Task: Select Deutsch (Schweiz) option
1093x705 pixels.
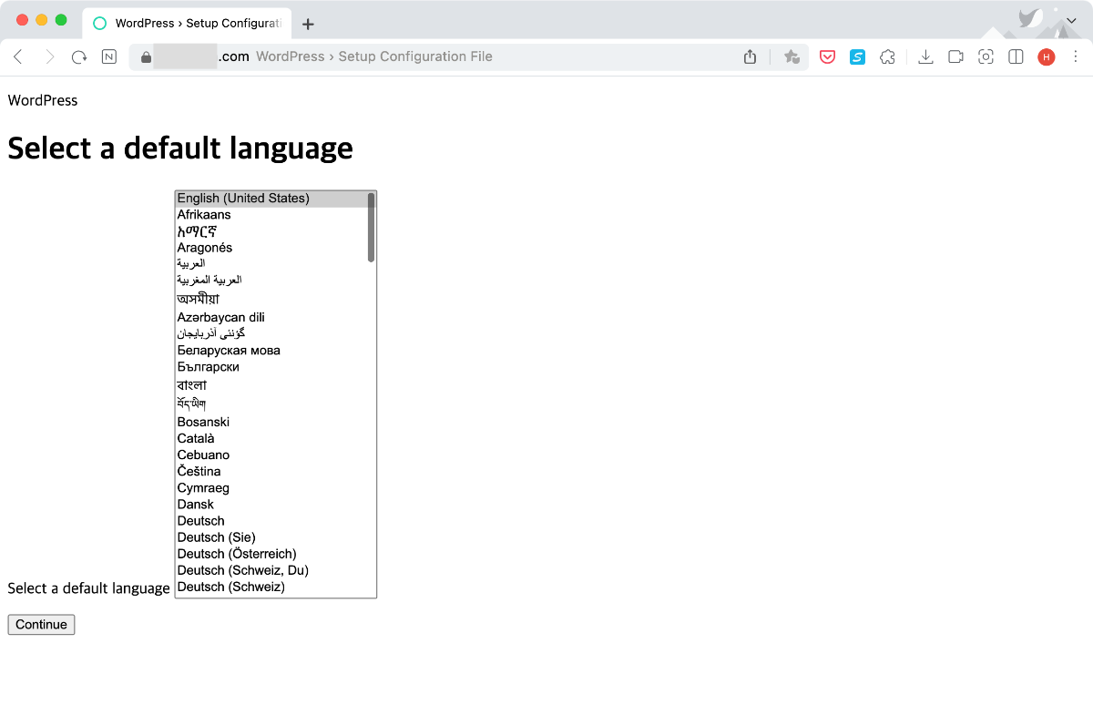Action: 271,587
